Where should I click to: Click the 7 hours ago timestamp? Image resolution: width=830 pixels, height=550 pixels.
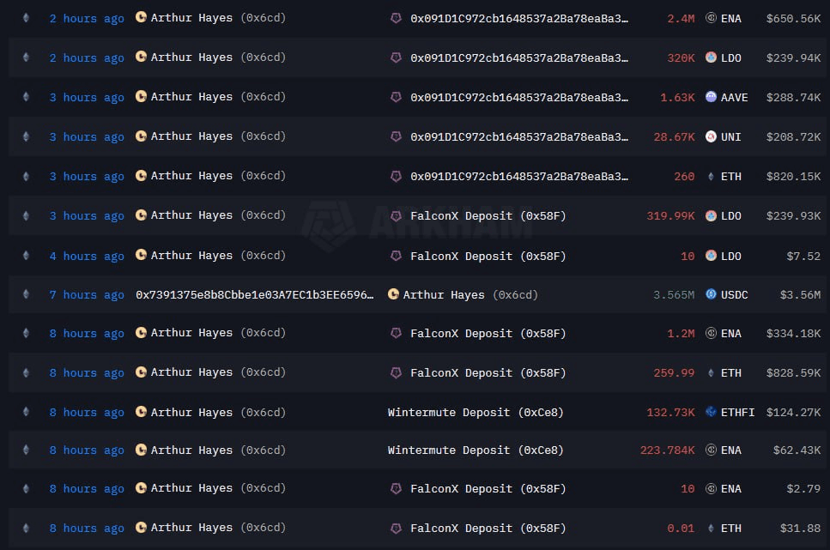pos(86,294)
